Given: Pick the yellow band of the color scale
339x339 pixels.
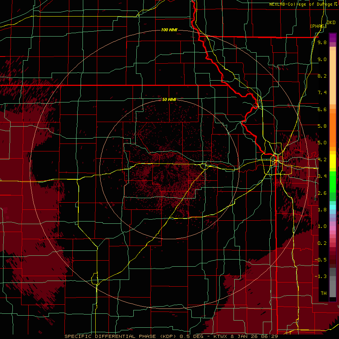Looking at the screenshot, I should click(333, 161).
